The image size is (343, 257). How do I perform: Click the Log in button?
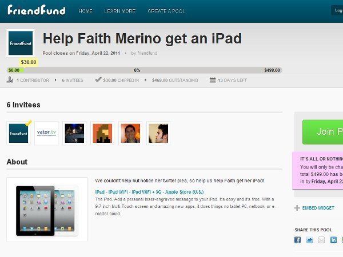tap(337, 10)
